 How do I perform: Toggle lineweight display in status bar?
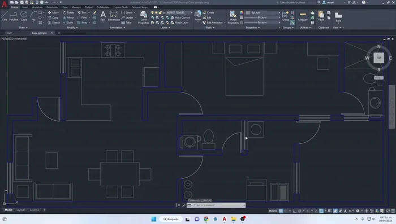coord(329,211)
